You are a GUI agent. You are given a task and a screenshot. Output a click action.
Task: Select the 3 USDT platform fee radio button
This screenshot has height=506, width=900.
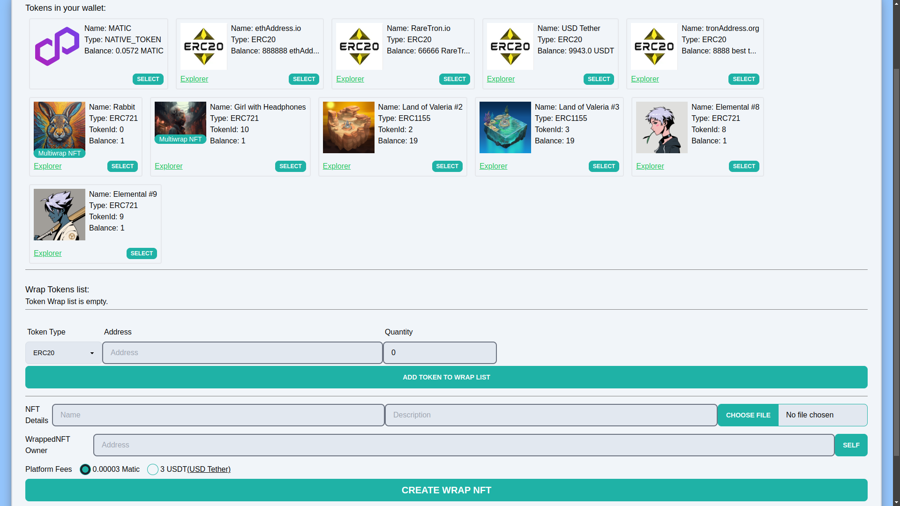pyautogui.click(x=153, y=469)
